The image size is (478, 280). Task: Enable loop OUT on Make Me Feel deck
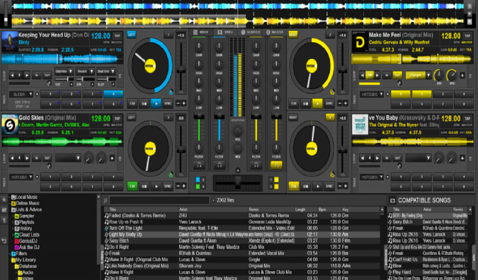(397, 75)
